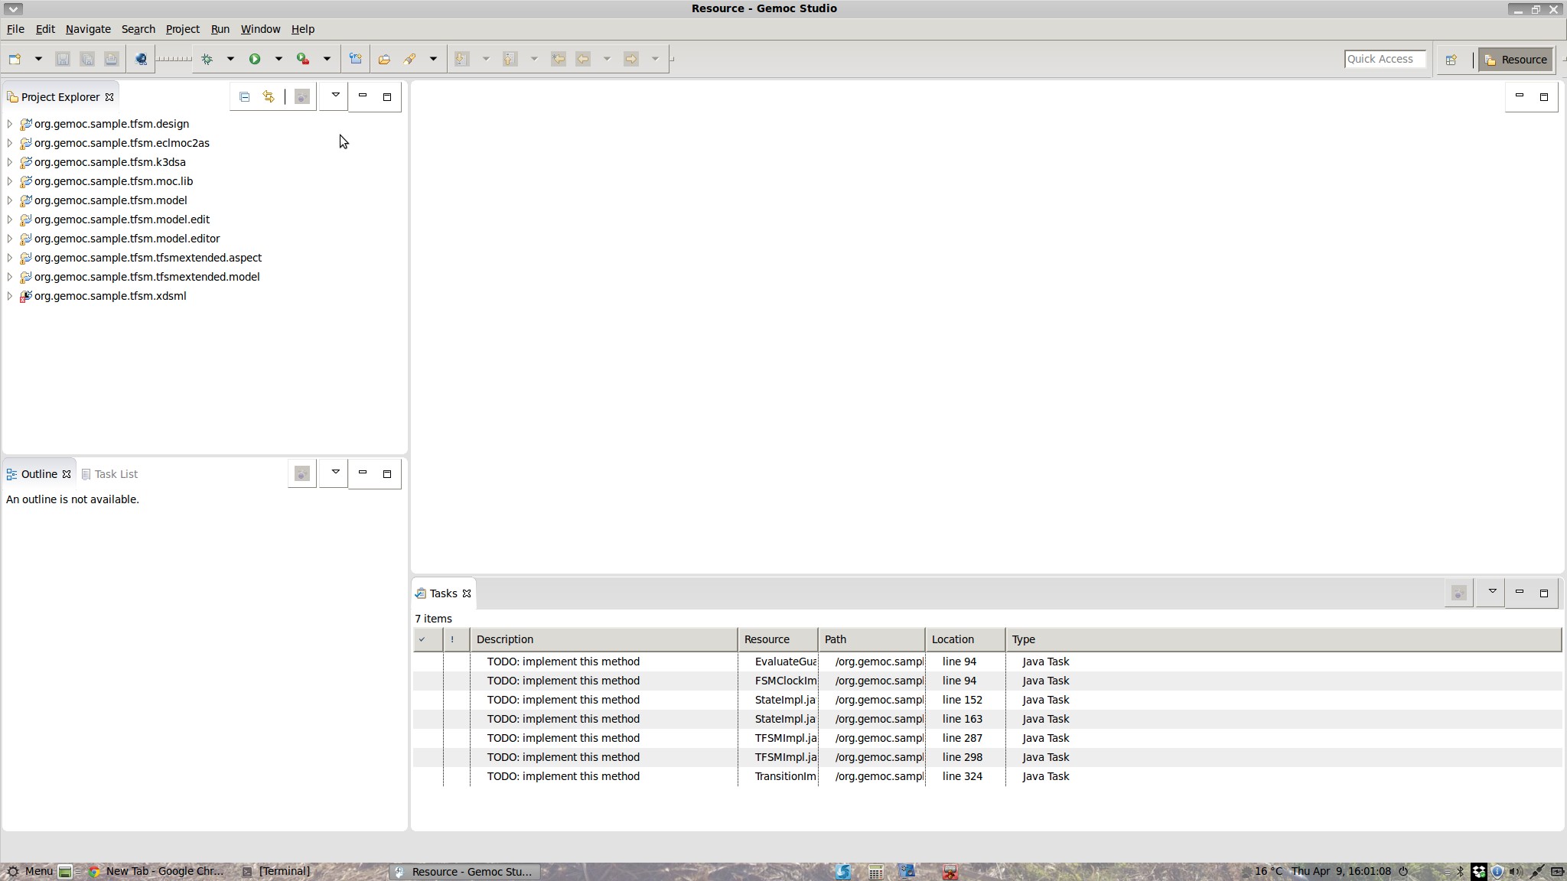
Task: Click the Quick Access input field
Action: [x=1383, y=59]
